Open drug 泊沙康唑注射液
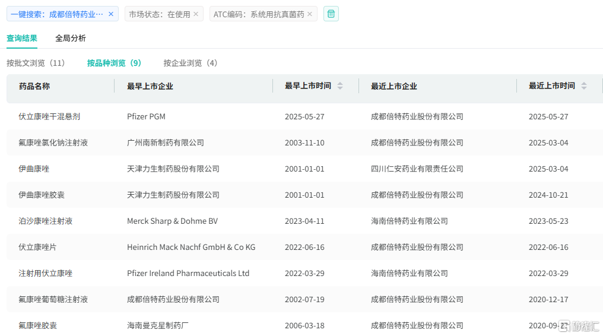 45,221
